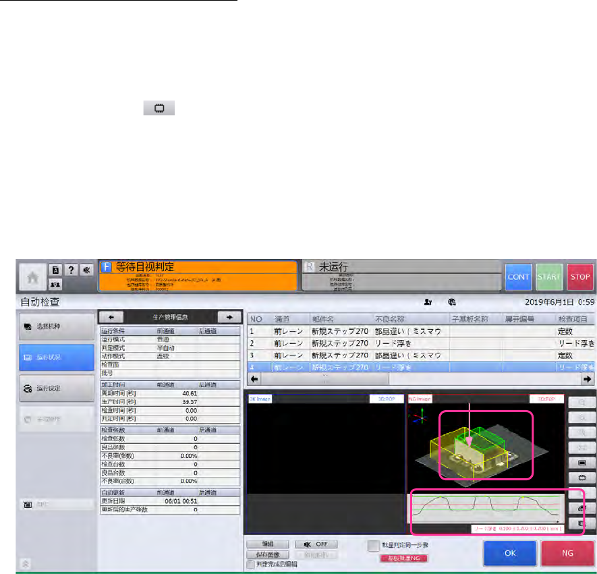Image resolution: width=597 pixels, height=574 pixels.
Task: Show next page of 生产管理信息 panel
Action: tap(229, 317)
